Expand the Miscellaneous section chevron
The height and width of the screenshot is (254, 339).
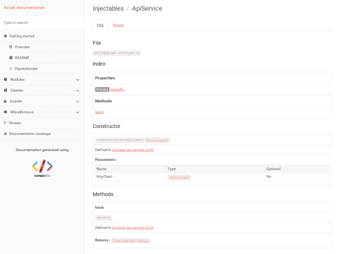78,112
